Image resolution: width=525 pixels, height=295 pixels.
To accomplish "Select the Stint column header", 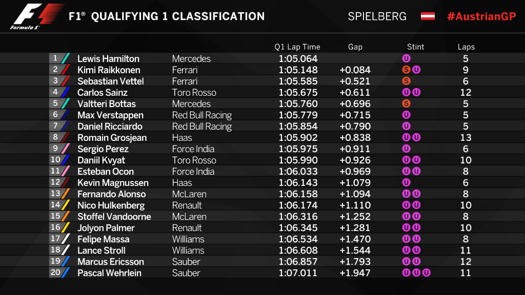I will [x=415, y=47].
